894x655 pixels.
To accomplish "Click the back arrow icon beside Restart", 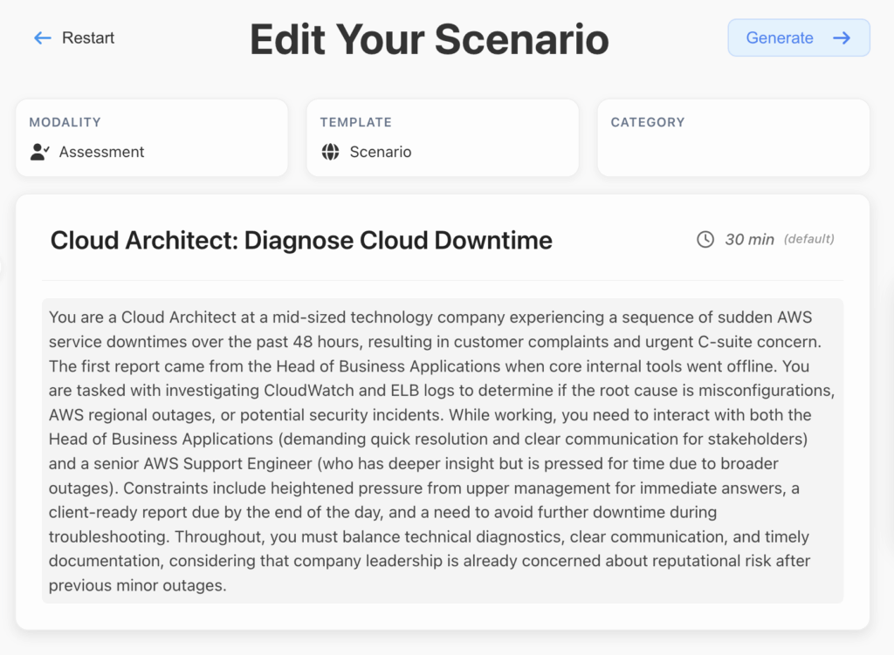I will [x=42, y=38].
